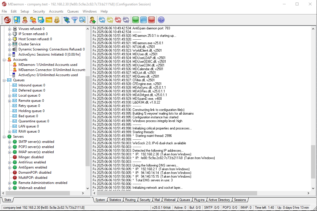Open the Queues menu
The height and width of the screenshot is (211, 317).
click(x=73, y=11)
